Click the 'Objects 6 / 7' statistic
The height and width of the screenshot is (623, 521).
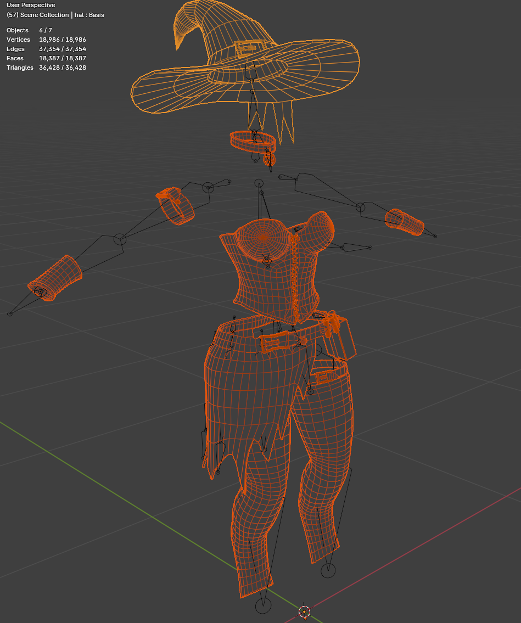[x=29, y=30]
